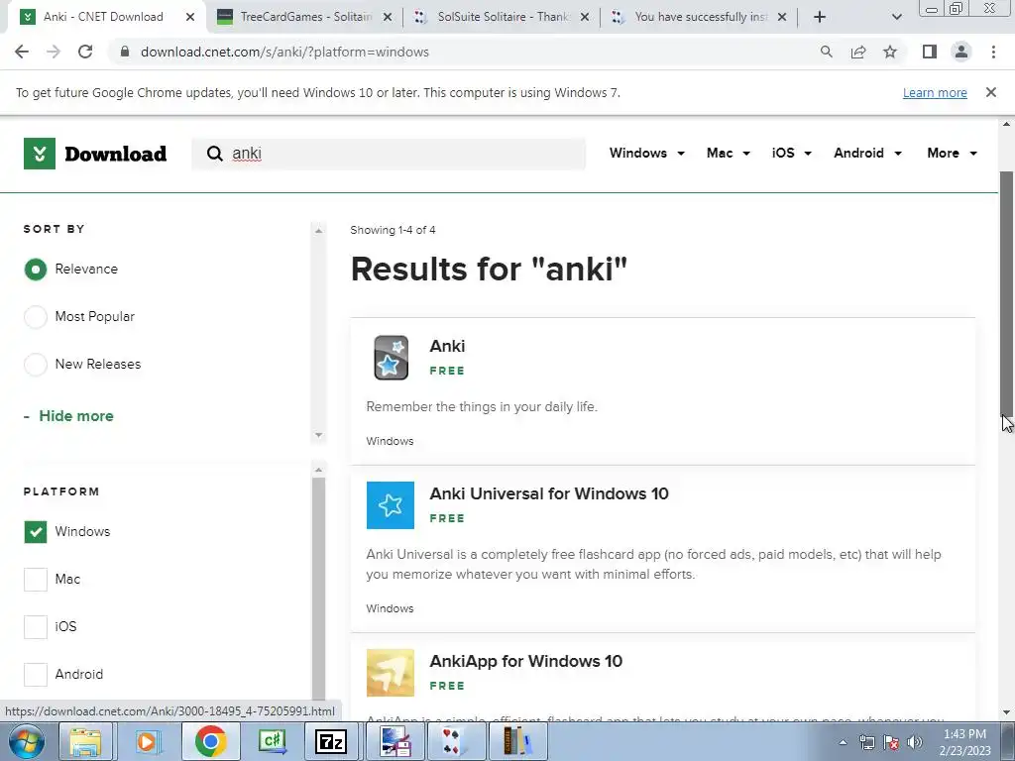This screenshot has width=1015, height=761.
Task: Open Learn more link
Action: coord(935,92)
